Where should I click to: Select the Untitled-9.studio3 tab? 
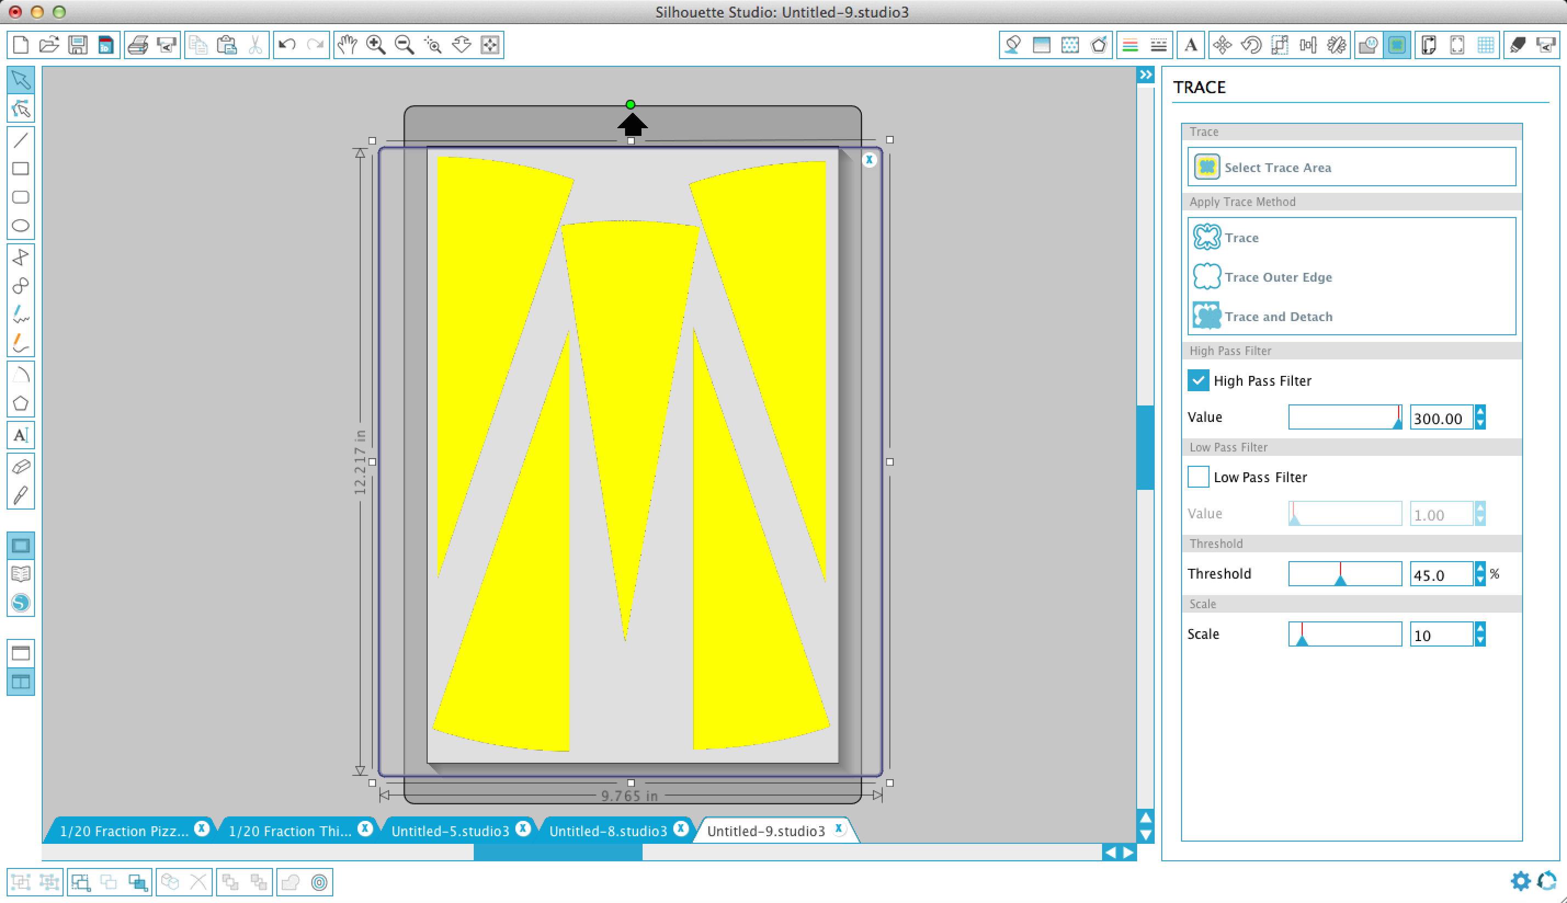[x=766, y=831]
